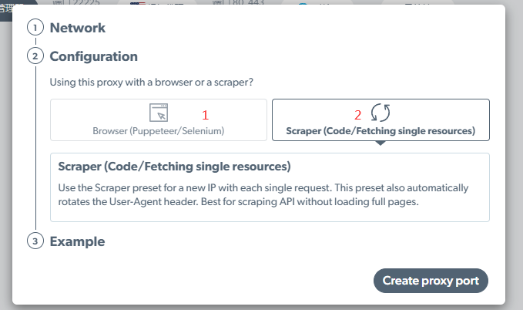The image size is (523, 310).
Task: Click the Scraper preset description heading
Action: (x=174, y=167)
